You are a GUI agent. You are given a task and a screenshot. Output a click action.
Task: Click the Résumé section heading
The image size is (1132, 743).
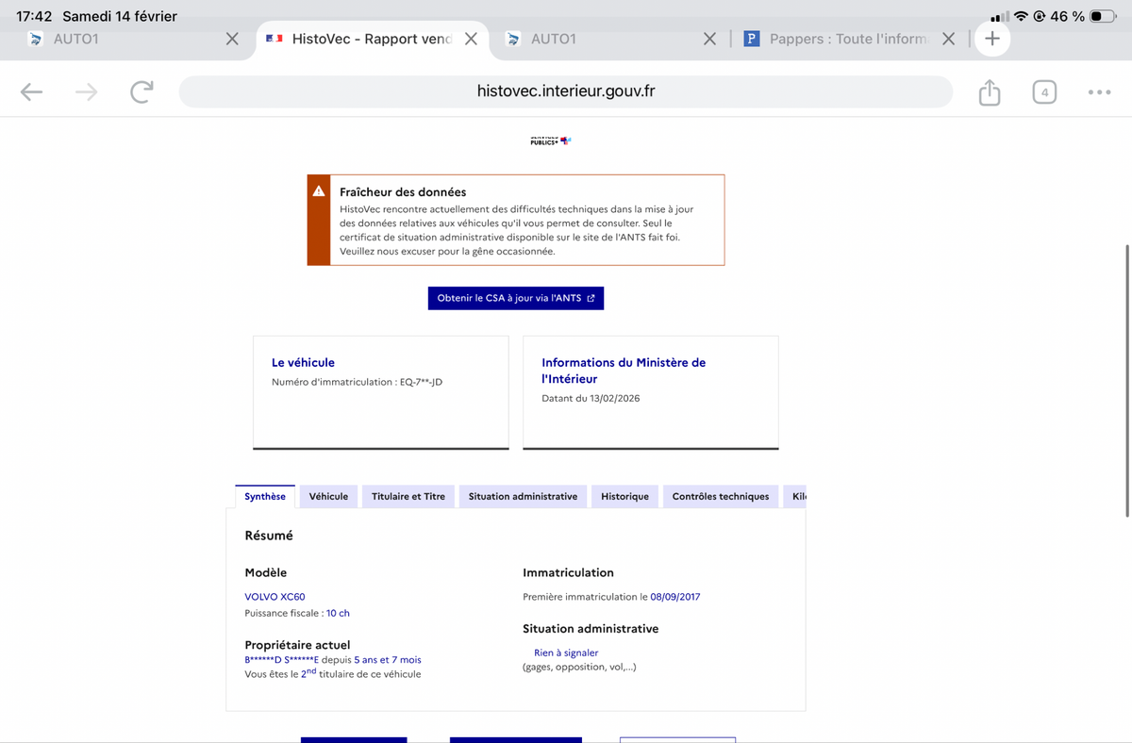269,536
